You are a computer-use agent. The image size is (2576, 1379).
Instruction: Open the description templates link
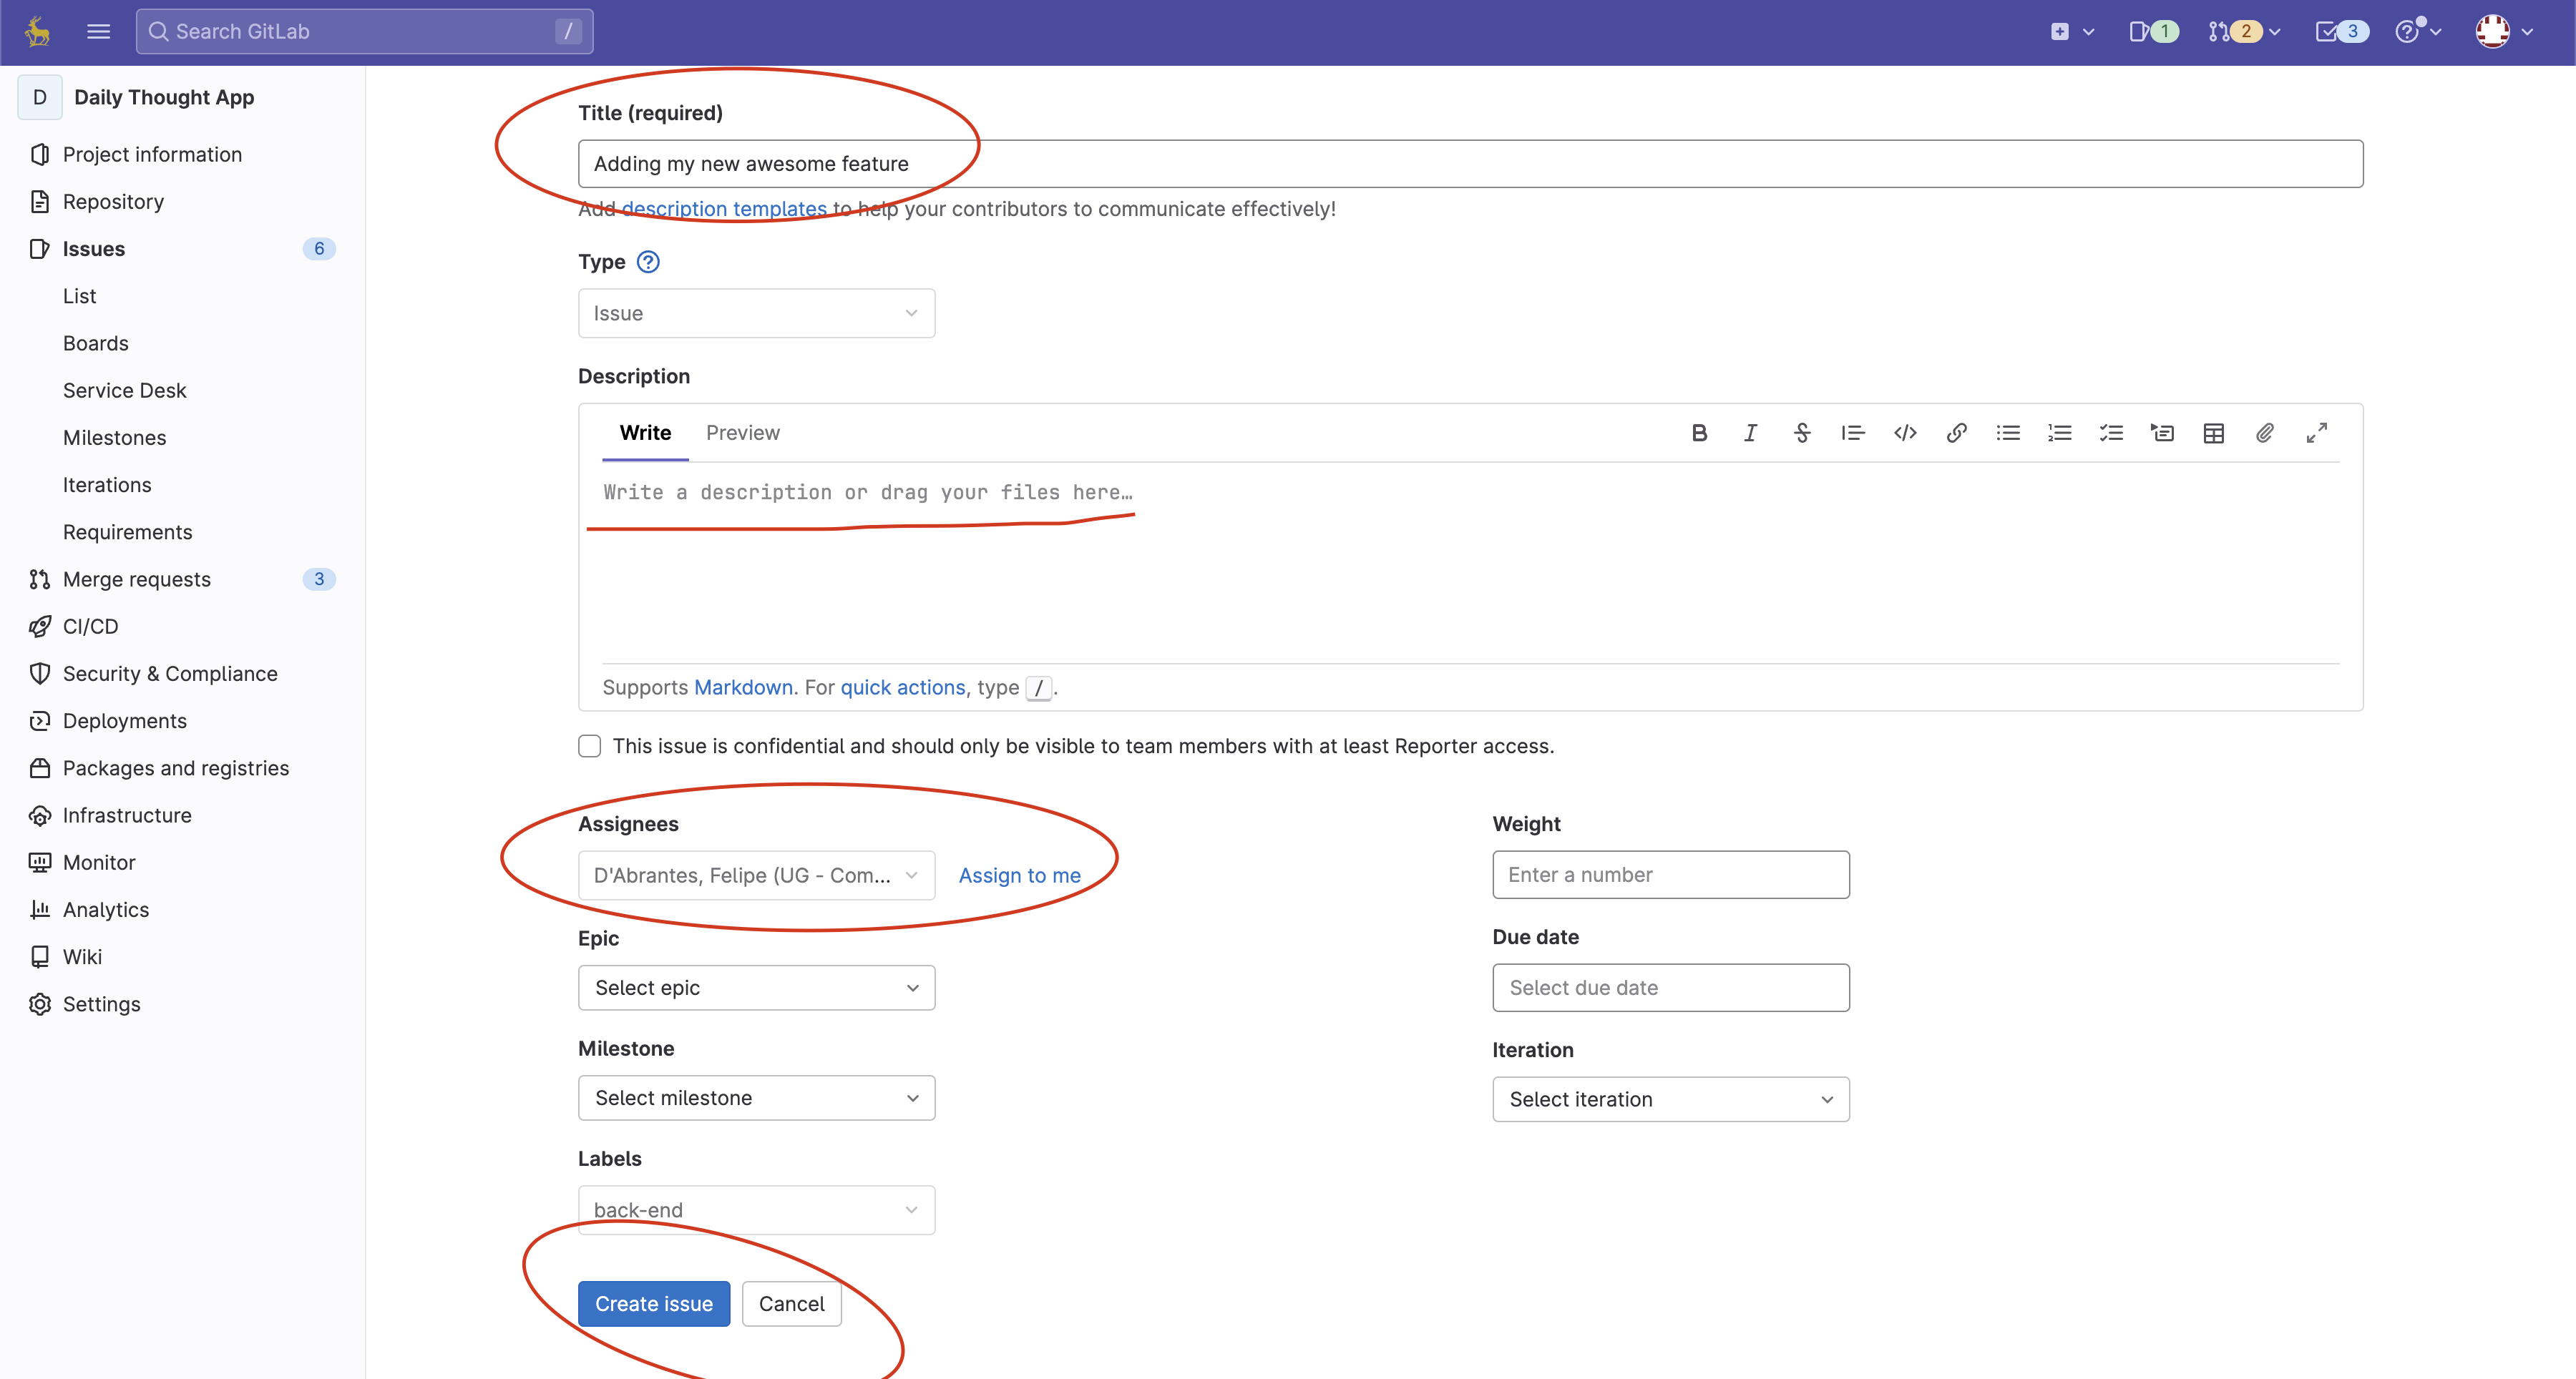pos(724,208)
